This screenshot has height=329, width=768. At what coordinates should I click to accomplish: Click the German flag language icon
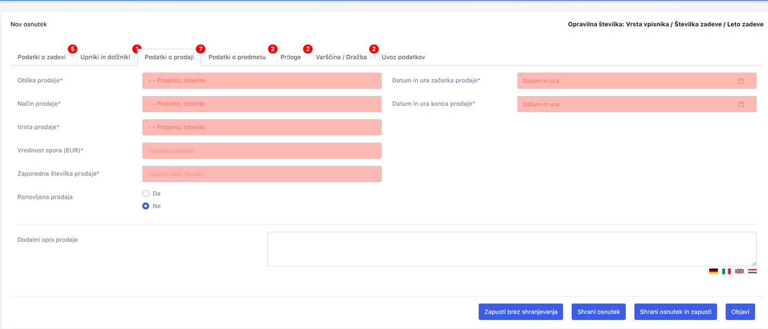click(x=713, y=271)
